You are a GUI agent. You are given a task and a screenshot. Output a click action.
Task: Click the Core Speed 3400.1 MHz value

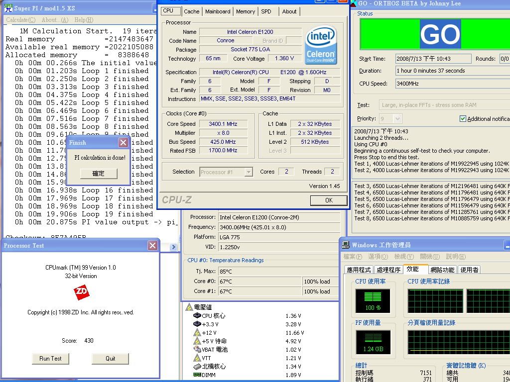point(223,124)
